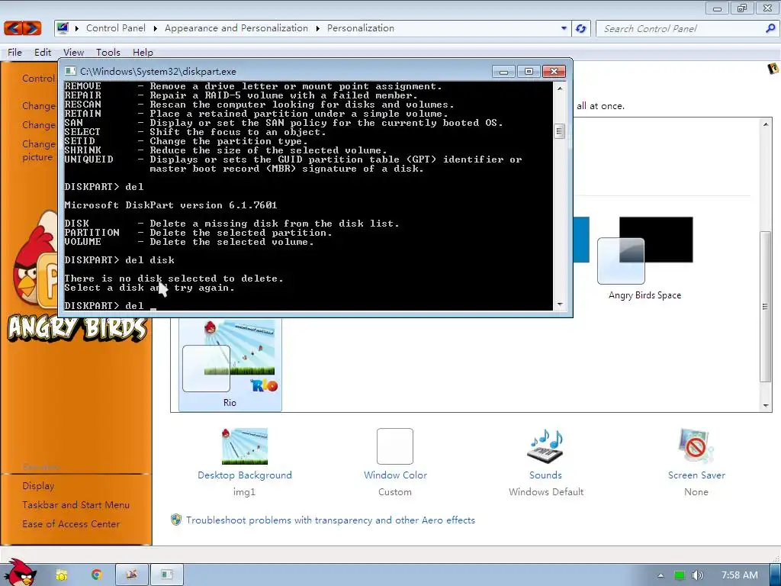
Task: Click the shield icon beside Troubleshoot link
Action: [x=176, y=520]
